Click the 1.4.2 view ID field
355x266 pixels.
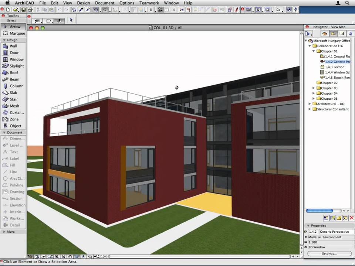(x=313, y=232)
